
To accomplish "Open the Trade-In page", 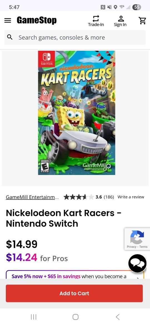I will [96, 21].
